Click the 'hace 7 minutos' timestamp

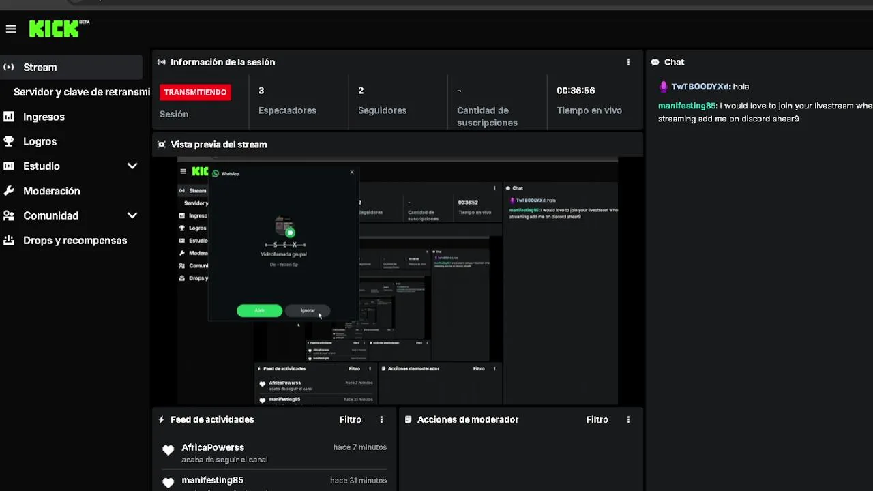click(360, 447)
